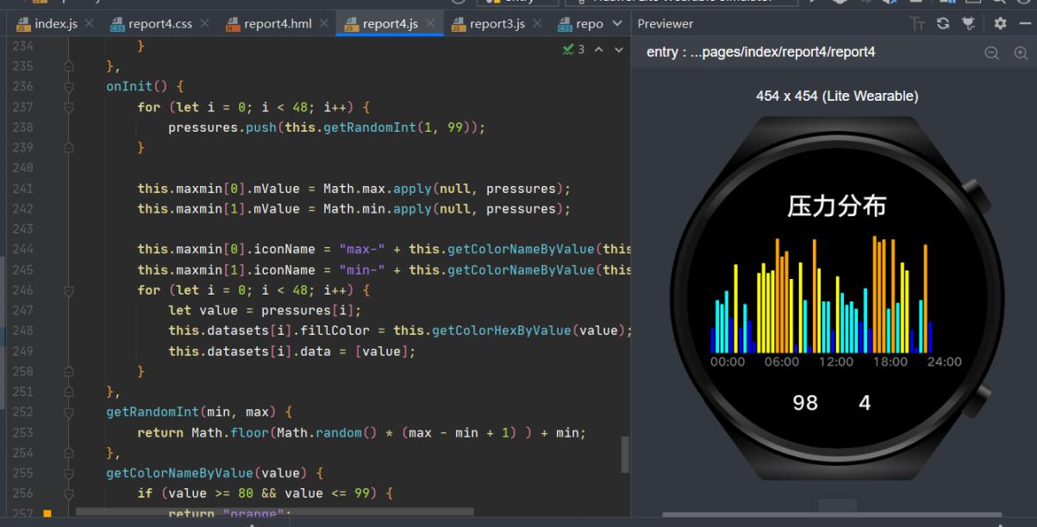Click the editor vertical scrollbar thumb
This screenshot has width=1037, height=527.
coord(625,454)
